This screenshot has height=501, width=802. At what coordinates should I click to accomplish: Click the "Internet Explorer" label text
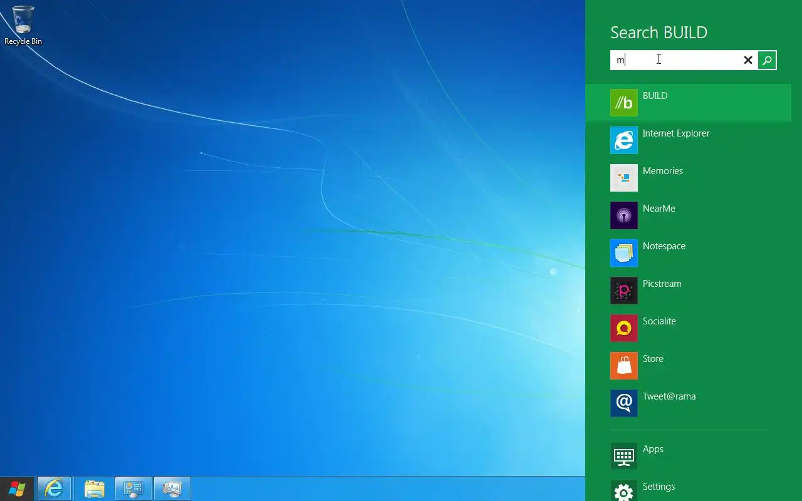pyautogui.click(x=676, y=133)
